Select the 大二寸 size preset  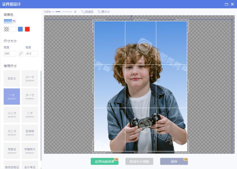12,133
